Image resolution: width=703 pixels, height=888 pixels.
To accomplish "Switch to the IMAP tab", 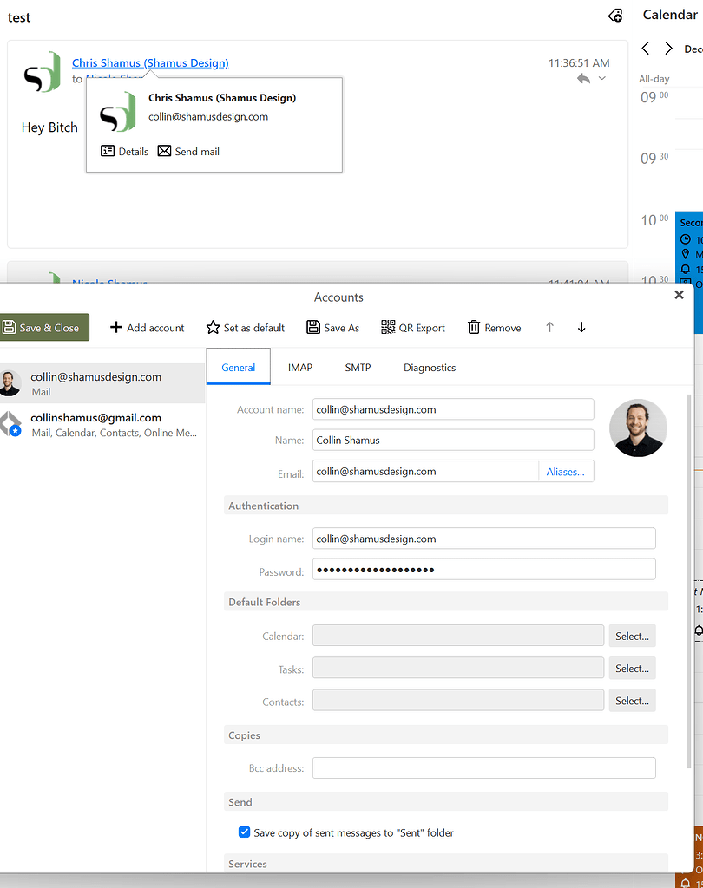I will [x=299, y=367].
